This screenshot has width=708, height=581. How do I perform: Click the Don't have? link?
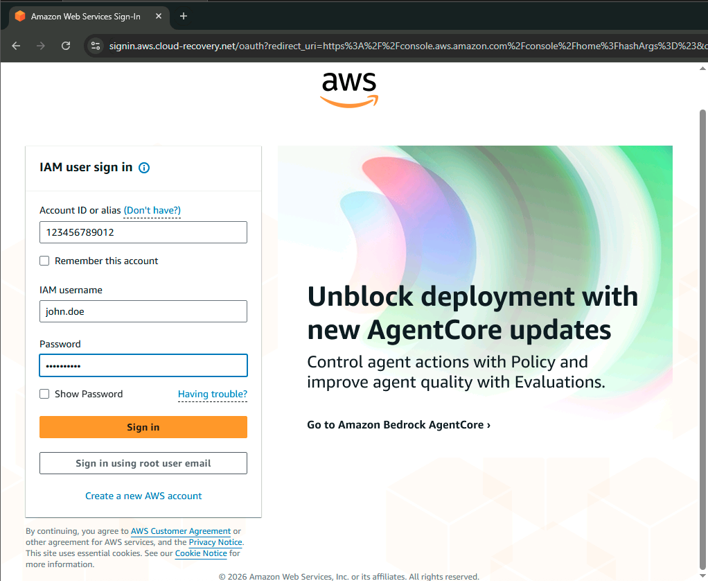tap(152, 210)
